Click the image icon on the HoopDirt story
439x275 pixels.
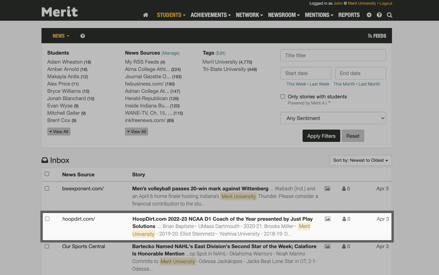327,219
